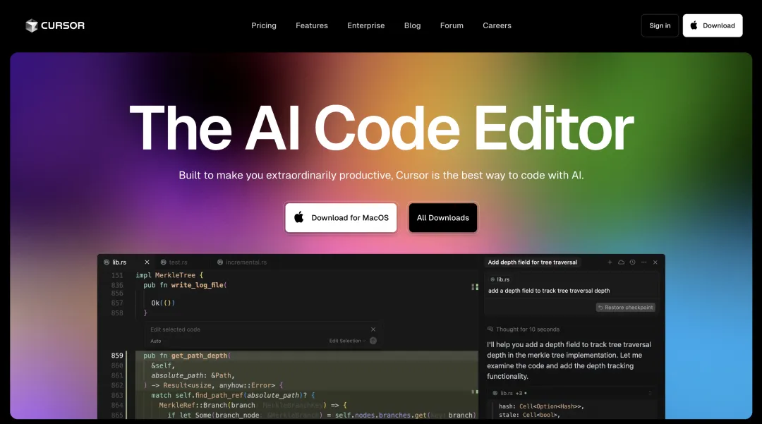Click the cloud icon in chat panel
This screenshot has width=762, height=424.
(x=621, y=262)
